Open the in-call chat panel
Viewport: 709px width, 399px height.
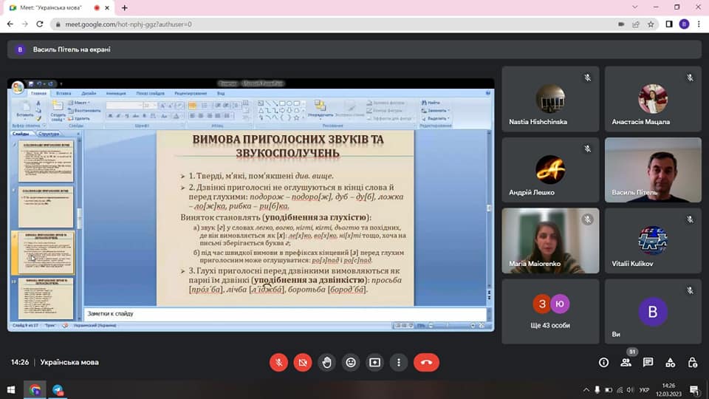pos(648,362)
